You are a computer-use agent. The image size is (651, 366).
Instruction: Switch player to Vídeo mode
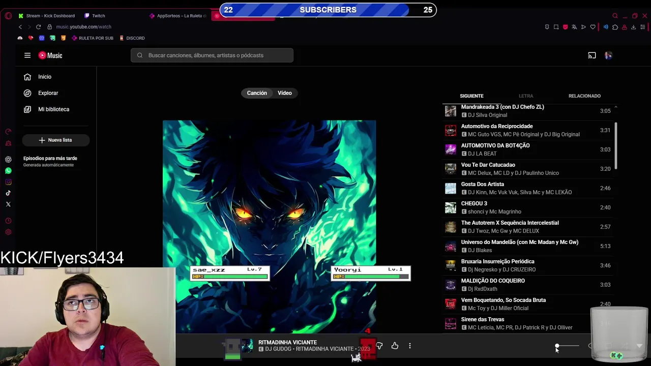point(285,93)
